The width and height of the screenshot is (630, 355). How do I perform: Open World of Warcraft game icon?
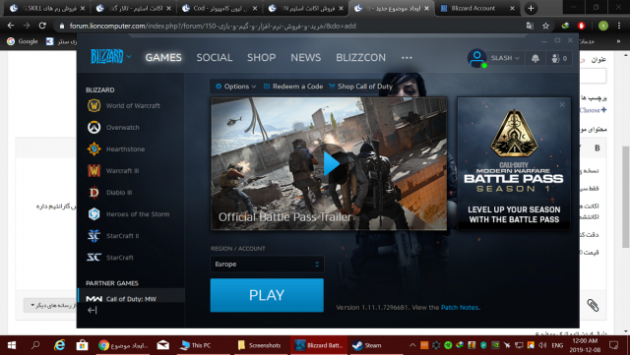tap(94, 105)
